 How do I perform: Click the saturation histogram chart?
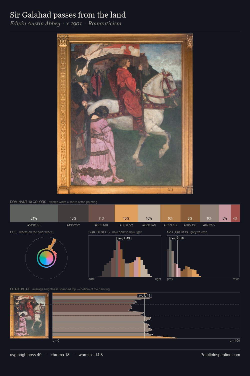[x=203, y=256]
